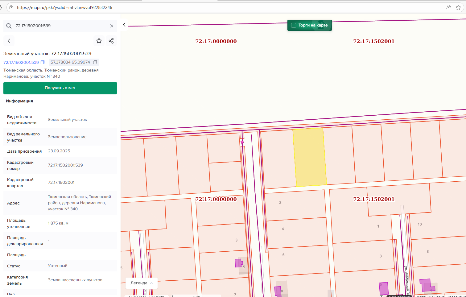466x297 pixels.
Task: Collapse the side information panel
Action: (124, 25)
